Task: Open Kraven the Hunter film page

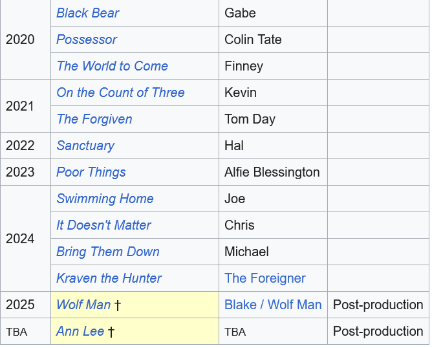Action: click(x=109, y=278)
